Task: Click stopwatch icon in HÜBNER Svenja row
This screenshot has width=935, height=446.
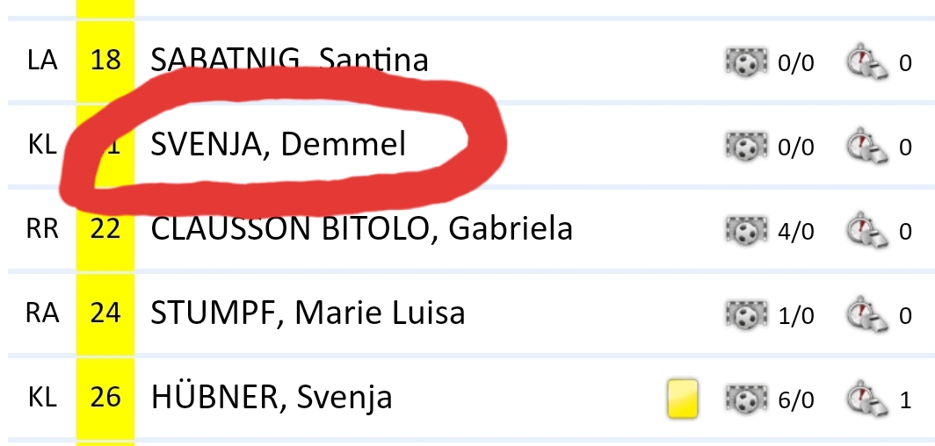Action: [865, 399]
